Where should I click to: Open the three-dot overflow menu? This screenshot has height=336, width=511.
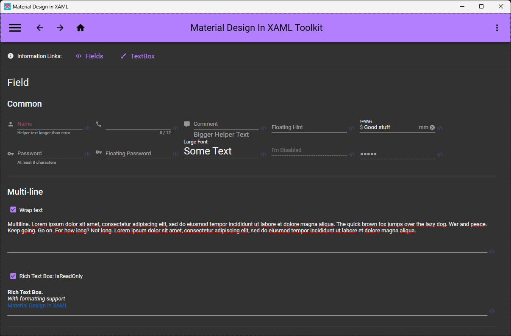coord(497,28)
